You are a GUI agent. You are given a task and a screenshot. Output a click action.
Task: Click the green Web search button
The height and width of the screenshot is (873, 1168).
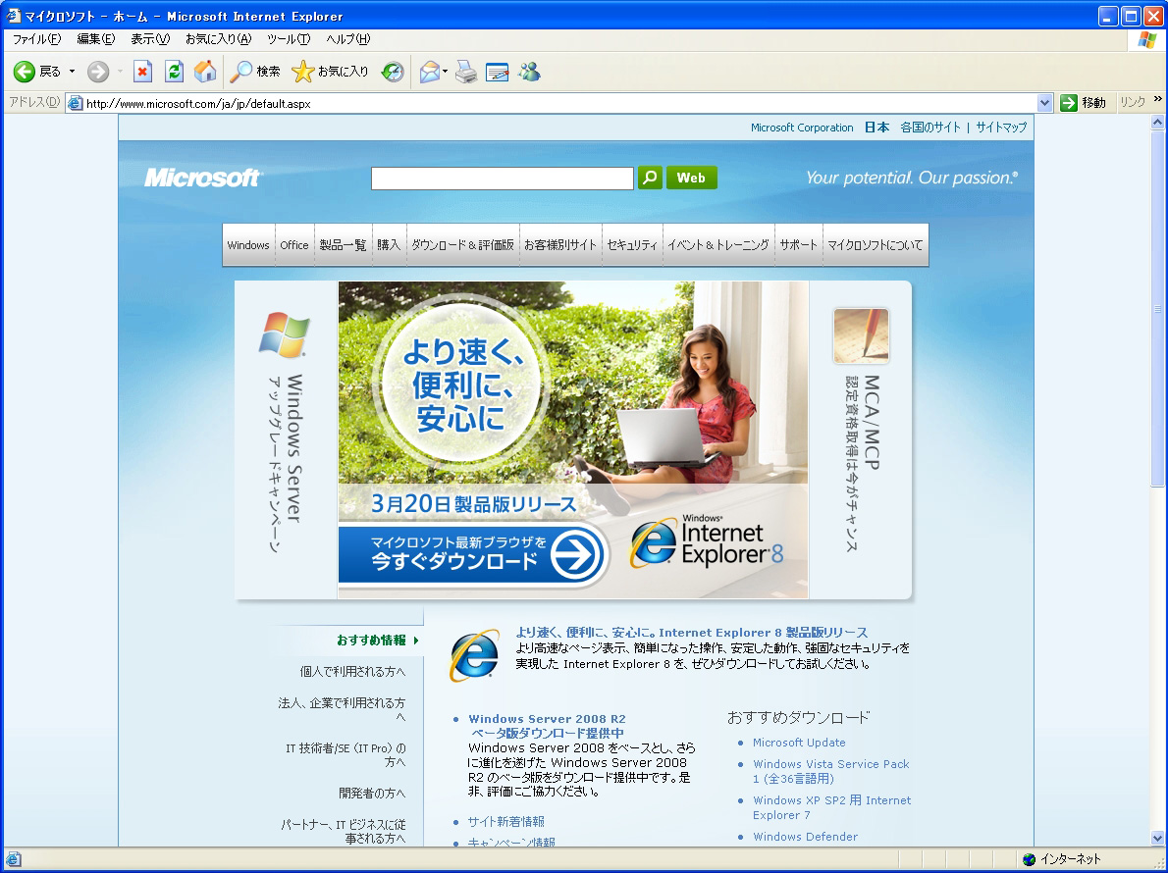point(691,178)
